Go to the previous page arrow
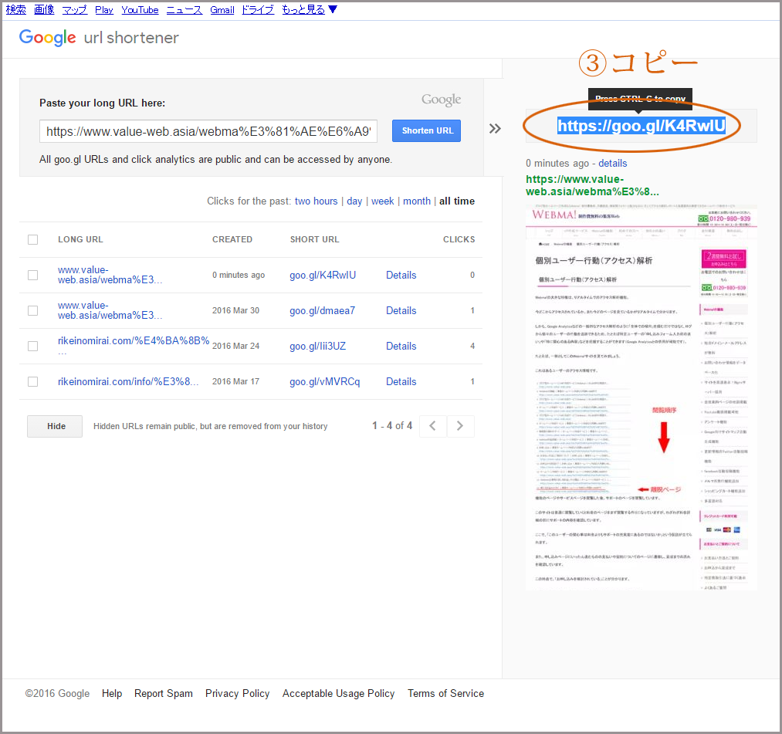Viewport: 782px width, 734px height. [x=433, y=426]
